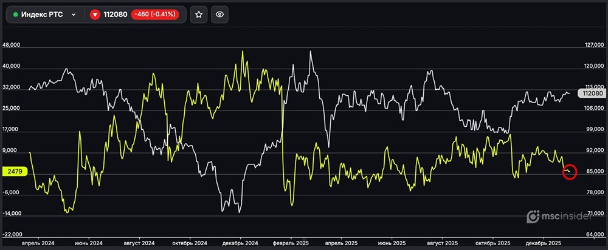Click the -22,000 left axis label

11,235
